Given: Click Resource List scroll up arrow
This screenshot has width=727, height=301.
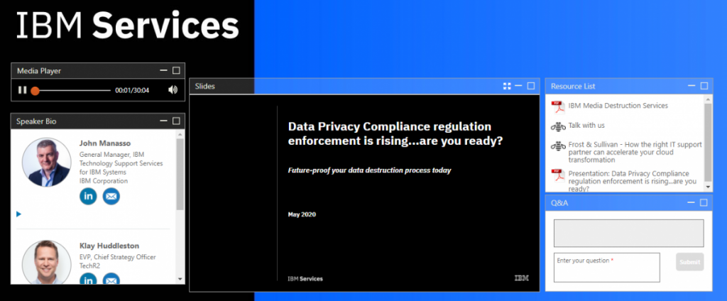Looking at the screenshot, I should [x=708, y=99].
